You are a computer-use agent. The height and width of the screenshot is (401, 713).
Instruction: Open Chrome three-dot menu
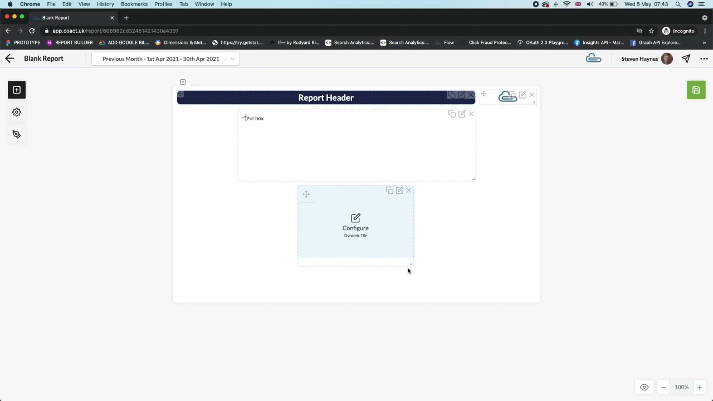coord(705,31)
